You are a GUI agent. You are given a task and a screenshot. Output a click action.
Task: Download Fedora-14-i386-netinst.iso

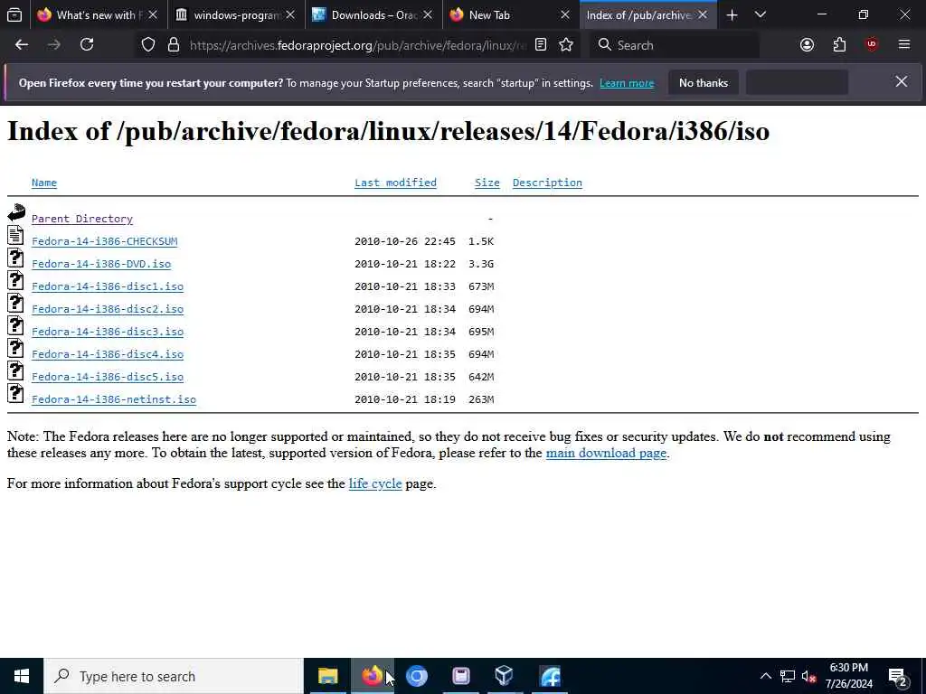click(114, 399)
